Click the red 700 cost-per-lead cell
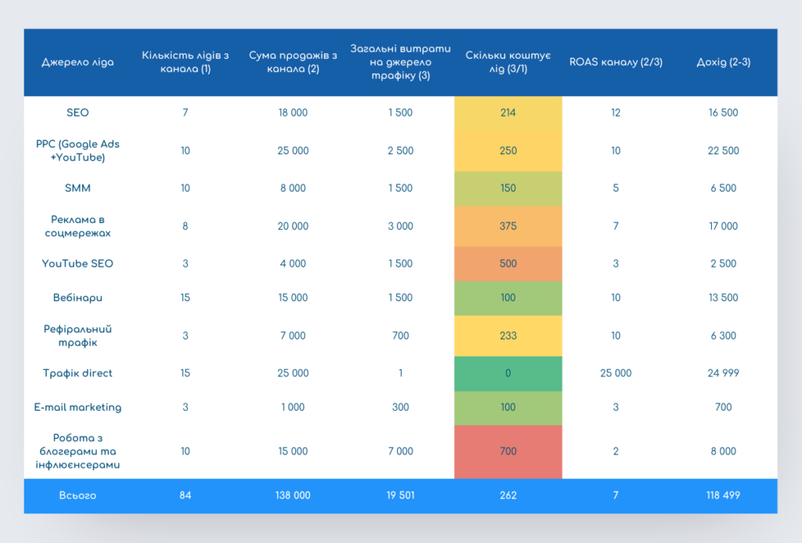This screenshot has width=802, height=543. pos(508,451)
